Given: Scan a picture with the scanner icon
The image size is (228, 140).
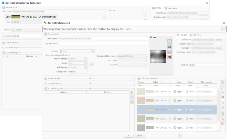Looking at the screenshot, I should (x=170, y=52).
